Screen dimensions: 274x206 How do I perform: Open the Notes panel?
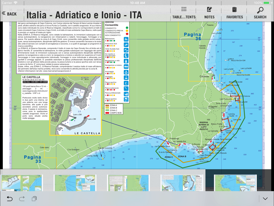(209, 13)
